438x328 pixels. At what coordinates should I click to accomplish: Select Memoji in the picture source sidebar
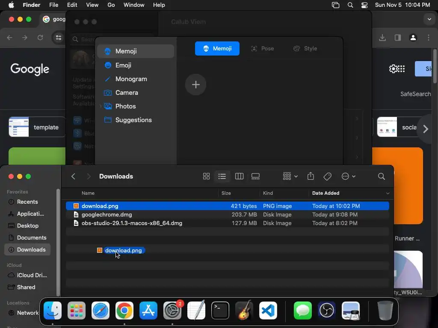pyautogui.click(x=136, y=51)
